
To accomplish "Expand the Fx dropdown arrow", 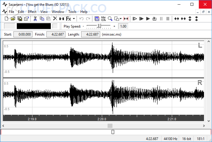I will click(x=74, y=19).
